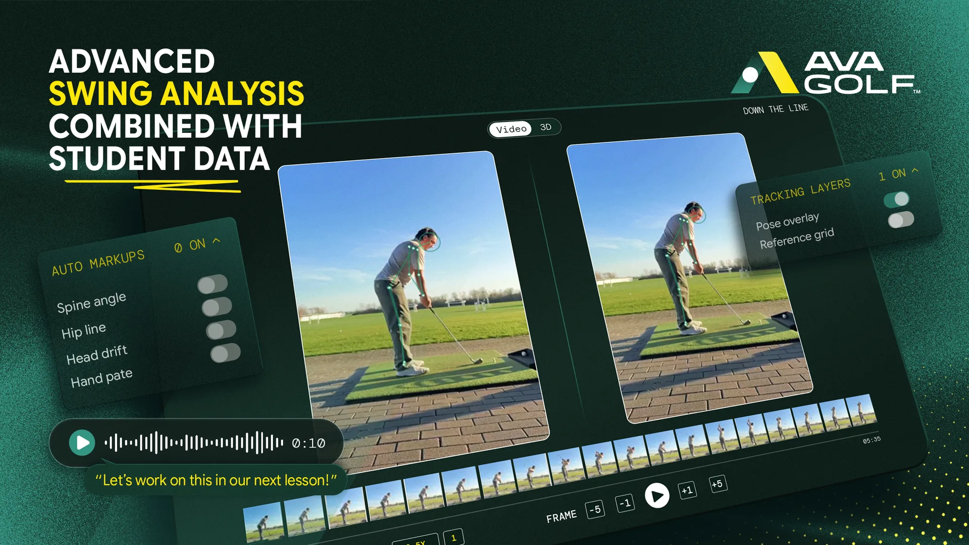Select the 1x speed button
This screenshot has height=545, width=969.
453,537
